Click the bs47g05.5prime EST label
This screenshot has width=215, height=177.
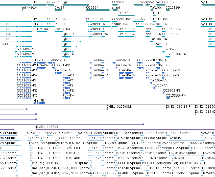pos(60,133)
